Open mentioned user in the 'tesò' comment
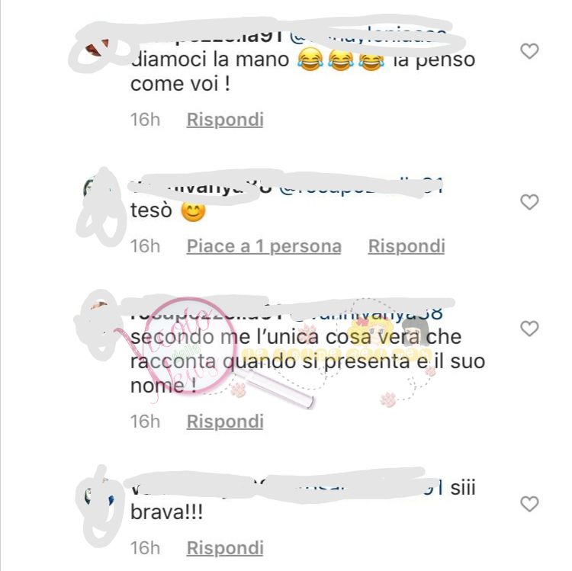 point(362,188)
